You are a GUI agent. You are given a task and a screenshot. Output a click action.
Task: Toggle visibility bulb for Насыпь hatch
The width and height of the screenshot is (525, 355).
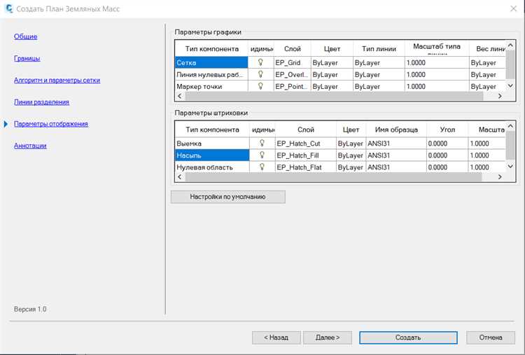click(x=262, y=155)
